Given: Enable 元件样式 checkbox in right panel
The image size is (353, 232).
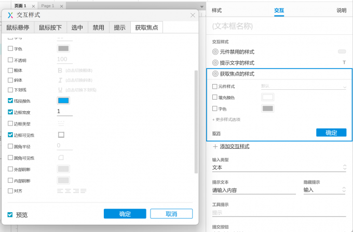Looking at the screenshot, I should click(215, 86).
